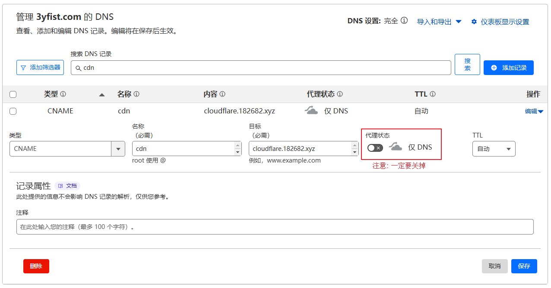The width and height of the screenshot is (551, 288).
Task: Click the 名称 input containing cdn
Action: coord(187,149)
